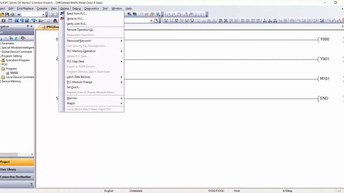Click the END instruction in the ladder
Screen dimensions: 344x193
(x=324, y=99)
